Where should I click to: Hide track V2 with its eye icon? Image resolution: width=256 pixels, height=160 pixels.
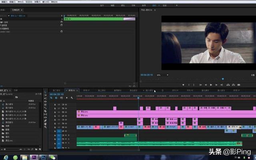point(66,127)
